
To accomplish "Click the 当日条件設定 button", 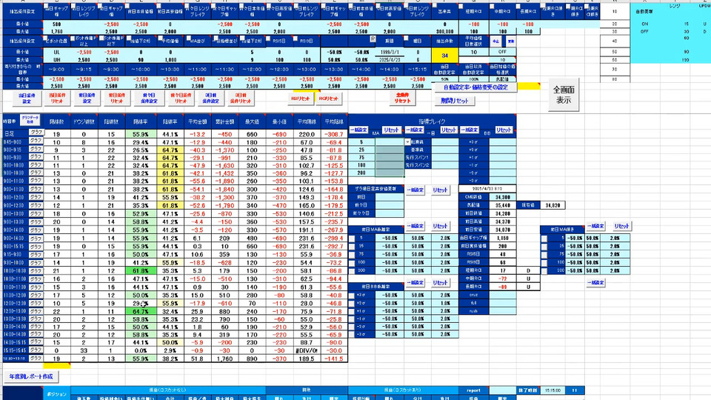I will 27,98.
